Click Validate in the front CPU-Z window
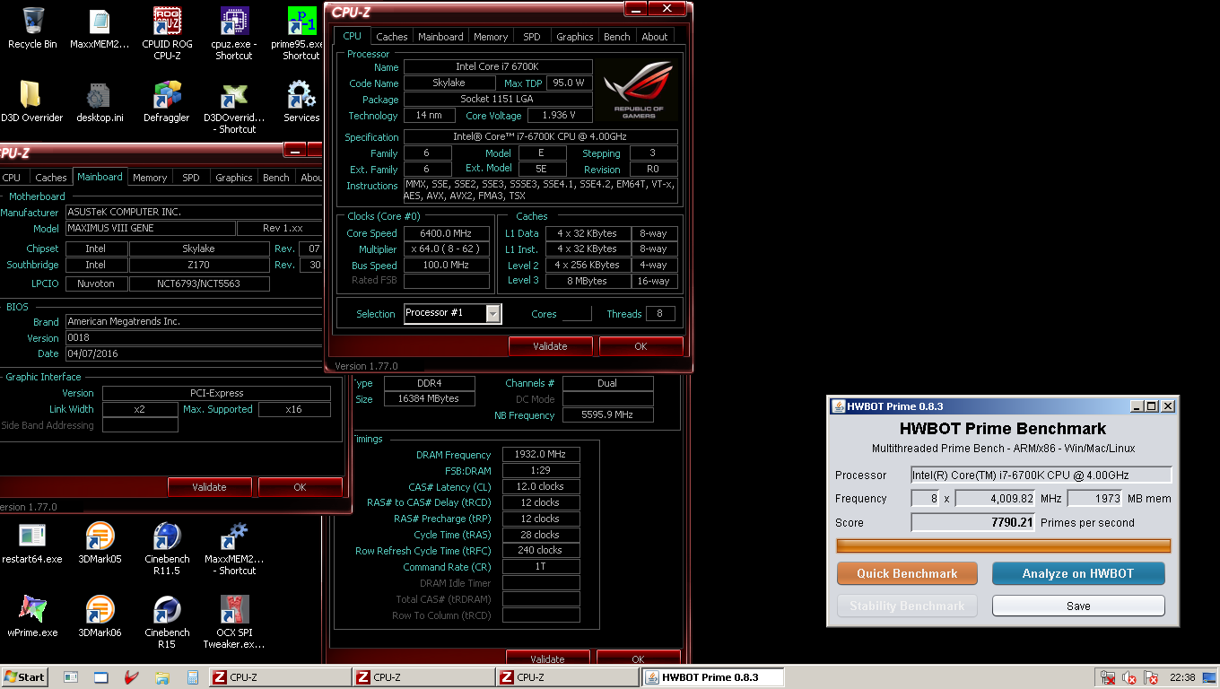This screenshot has height=689, width=1220. [x=550, y=346]
